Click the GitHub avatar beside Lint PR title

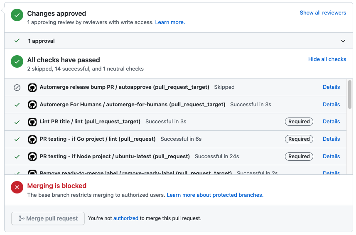point(32,122)
